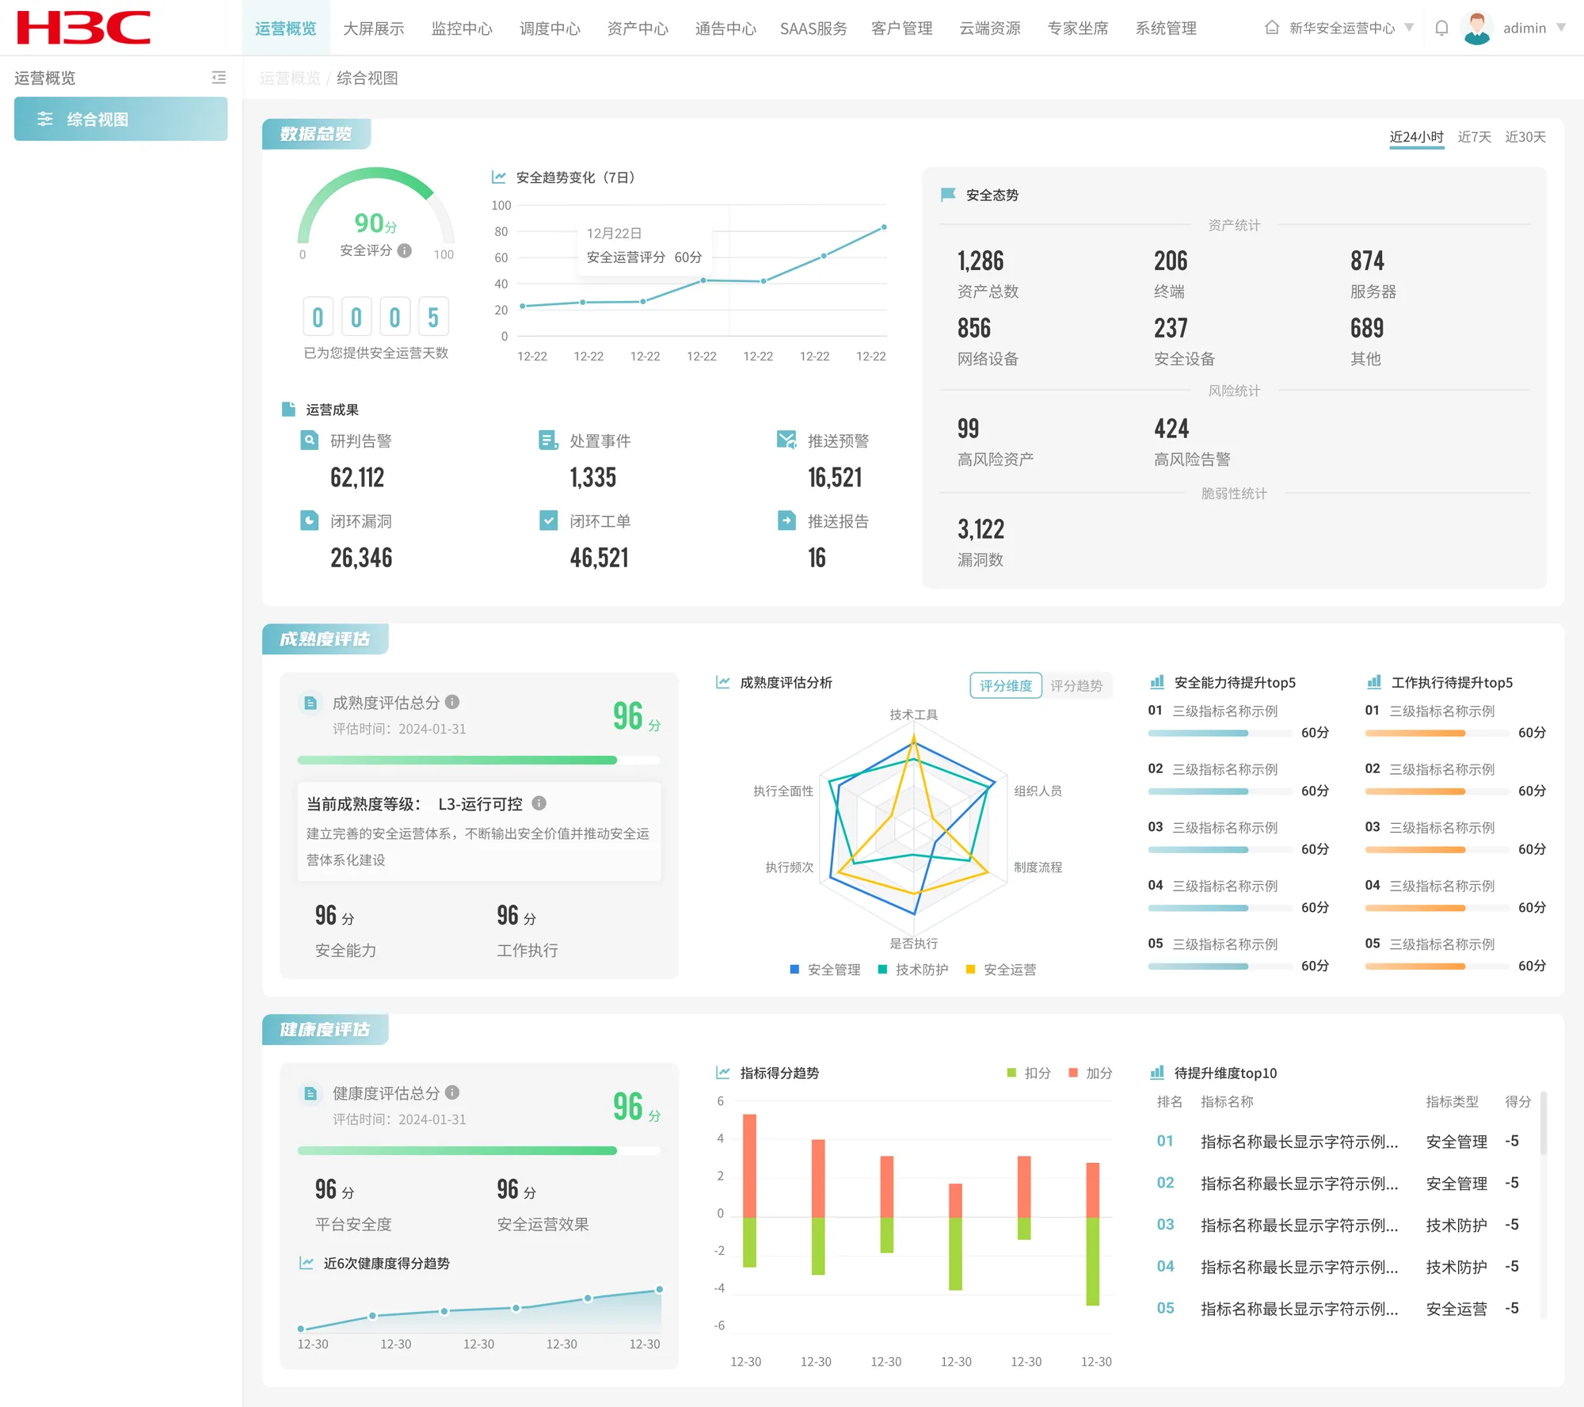Click the H3C logo

83,28
